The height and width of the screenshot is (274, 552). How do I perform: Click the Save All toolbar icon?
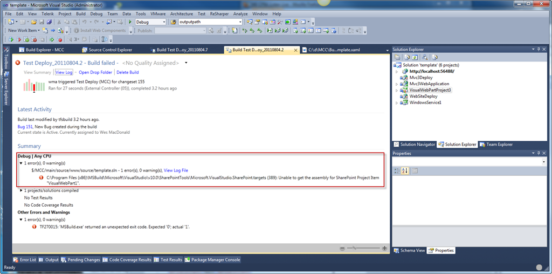pyautogui.click(x=49, y=22)
